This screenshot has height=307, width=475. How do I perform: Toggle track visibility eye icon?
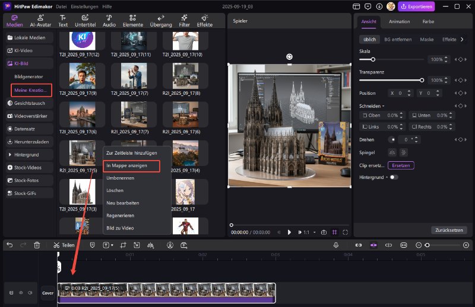point(21,293)
